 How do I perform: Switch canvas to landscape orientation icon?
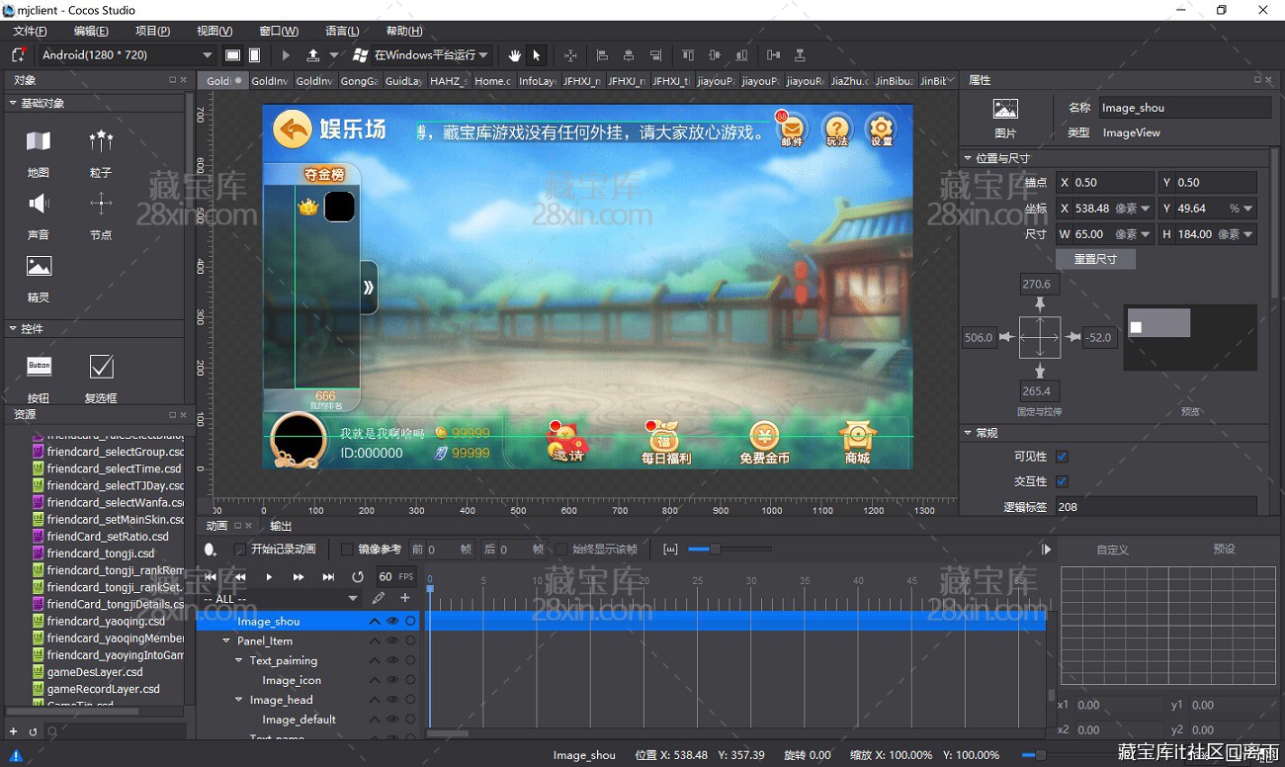pos(232,55)
